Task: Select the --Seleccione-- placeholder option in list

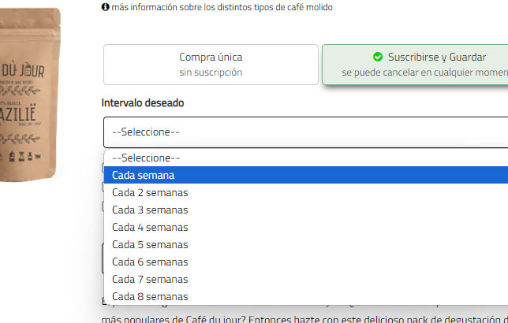Action: pos(147,158)
